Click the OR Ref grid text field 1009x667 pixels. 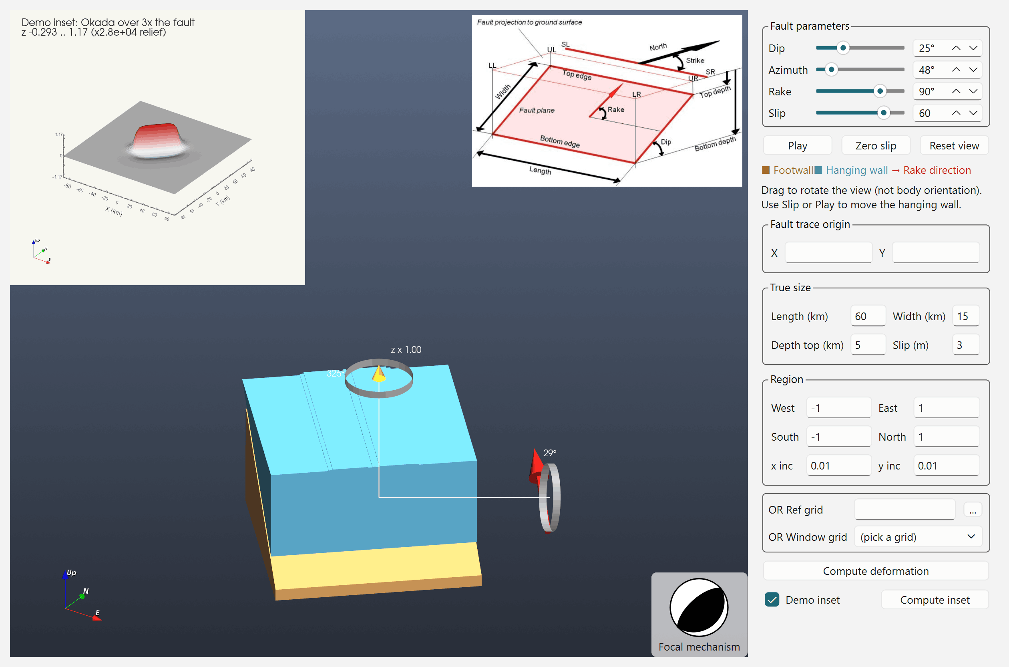tap(904, 510)
